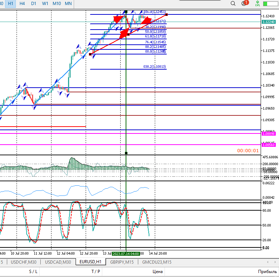Viewport: 279px width, 277px height.
Task: Click the magenta 1.08838 price level label
Action: 269,133
